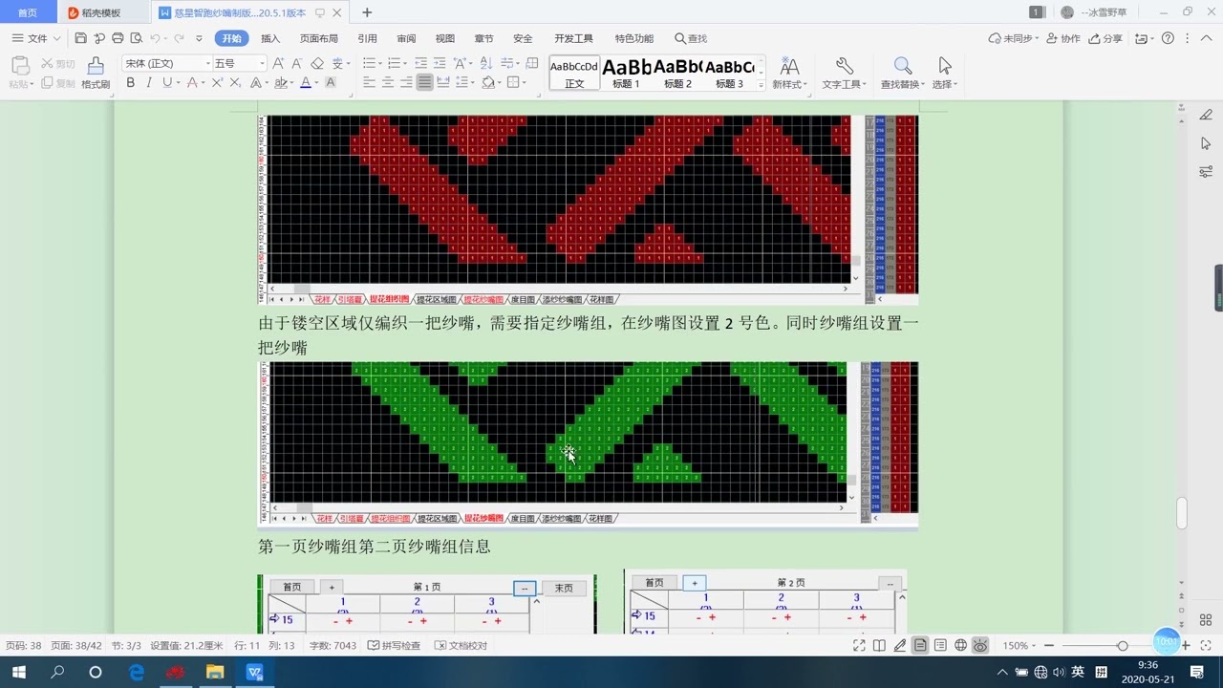Open File Explorer from the taskbar

(x=214, y=672)
